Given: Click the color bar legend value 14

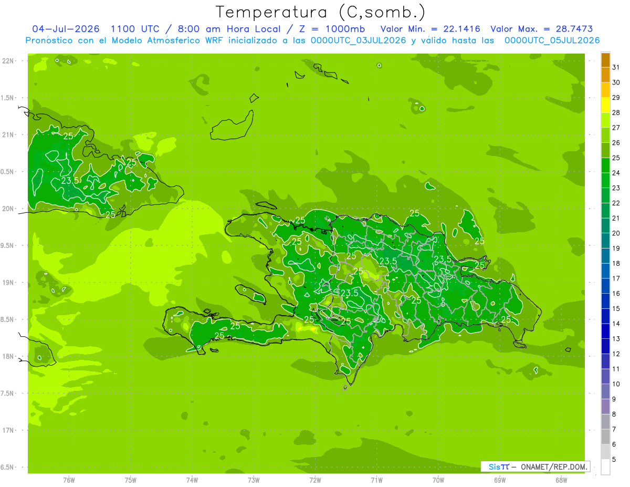Looking at the screenshot, I should (x=616, y=324).
